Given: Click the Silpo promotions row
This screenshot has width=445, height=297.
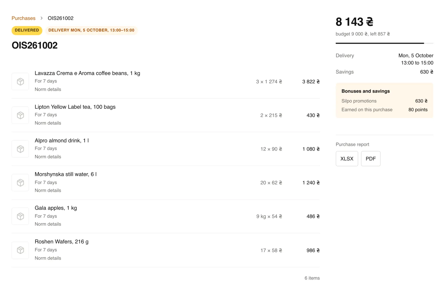Looking at the screenshot, I should [384, 101].
